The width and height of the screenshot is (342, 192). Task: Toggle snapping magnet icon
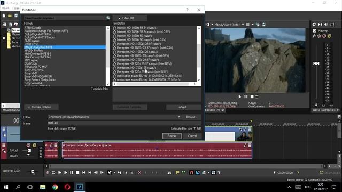click(x=191, y=173)
